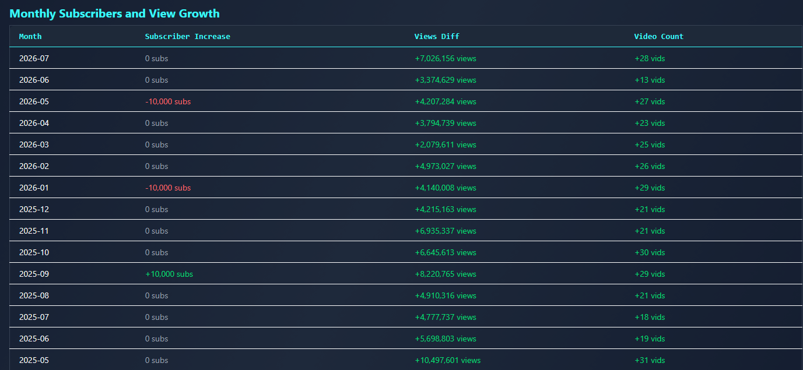Screen dimensions: 803x370
Task: Click the +29 vids cell for 2026-01
Action: [650, 188]
